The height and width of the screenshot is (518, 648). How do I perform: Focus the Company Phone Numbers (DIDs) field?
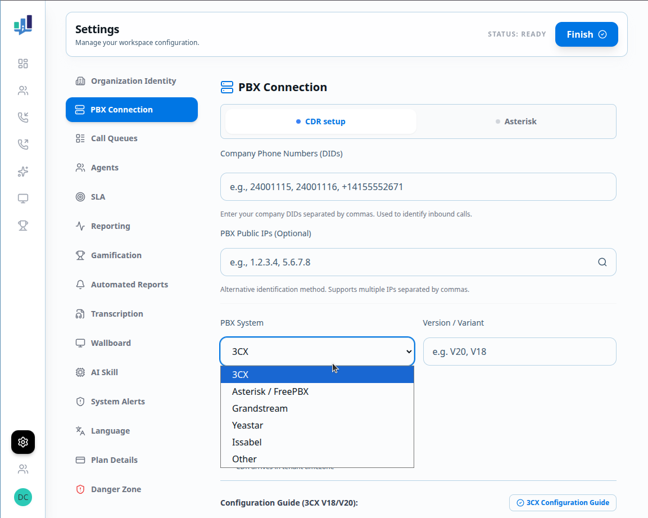click(418, 187)
